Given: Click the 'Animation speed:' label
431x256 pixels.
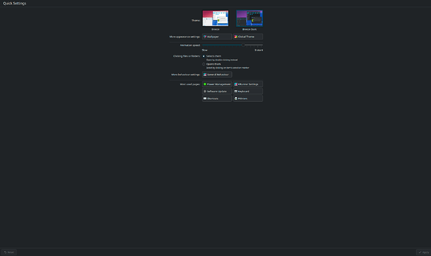Looking at the screenshot, I should [x=190, y=45].
